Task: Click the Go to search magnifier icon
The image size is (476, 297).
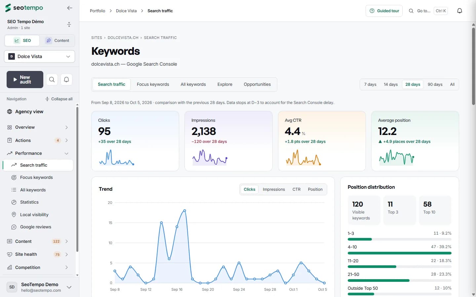Action: pos(411,11)
